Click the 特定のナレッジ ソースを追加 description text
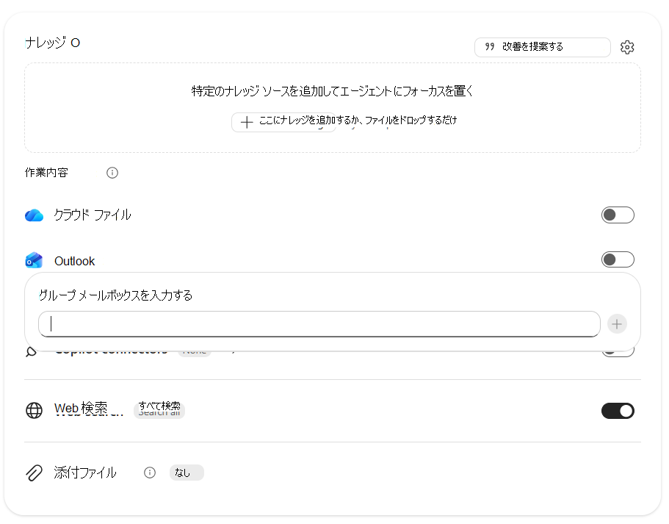The image size is (669, 524). (x=333, y=91)
